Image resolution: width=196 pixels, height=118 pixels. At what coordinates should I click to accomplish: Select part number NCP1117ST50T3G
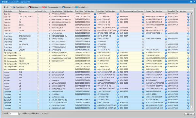coord(59,83)
